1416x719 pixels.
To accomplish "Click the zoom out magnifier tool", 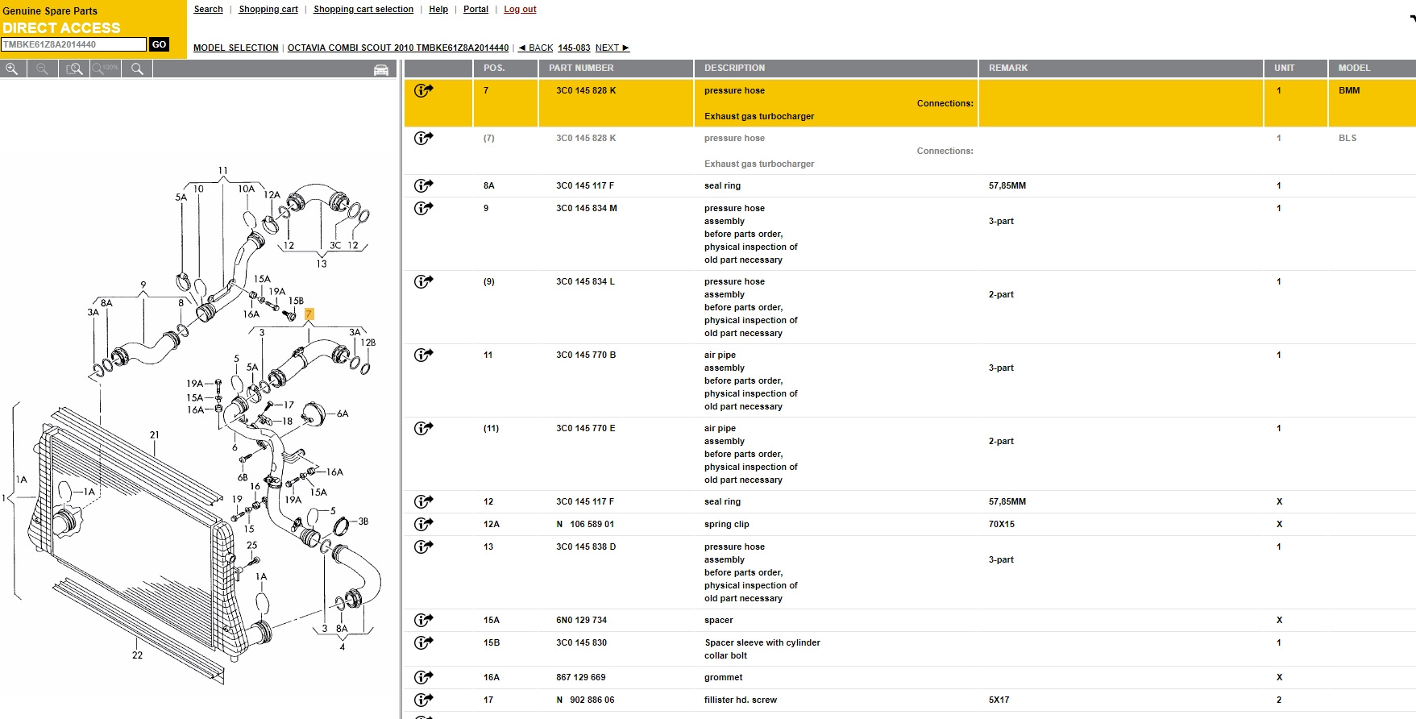I will point(43,69).
